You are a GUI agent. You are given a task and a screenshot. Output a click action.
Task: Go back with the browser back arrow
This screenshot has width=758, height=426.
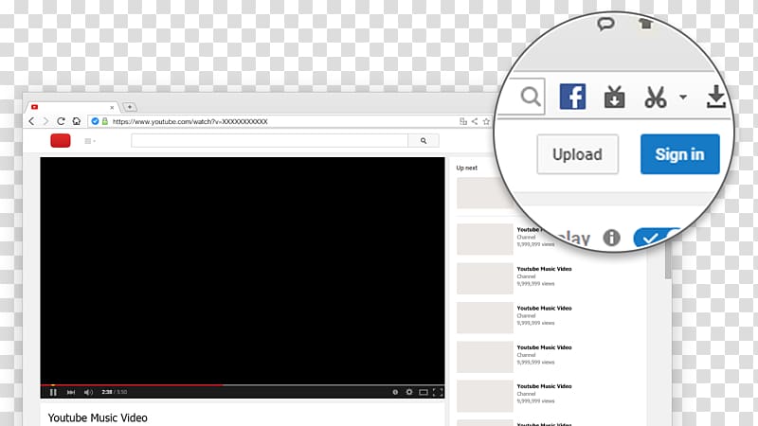click(32, 121)
